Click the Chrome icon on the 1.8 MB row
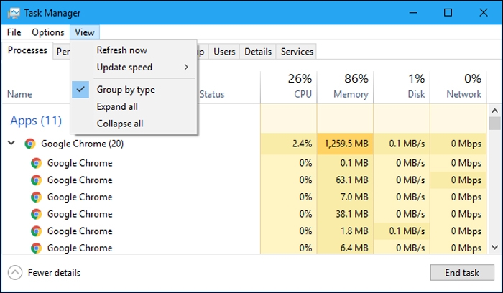The width and height of the screenshot is (503, 293). 36,231
